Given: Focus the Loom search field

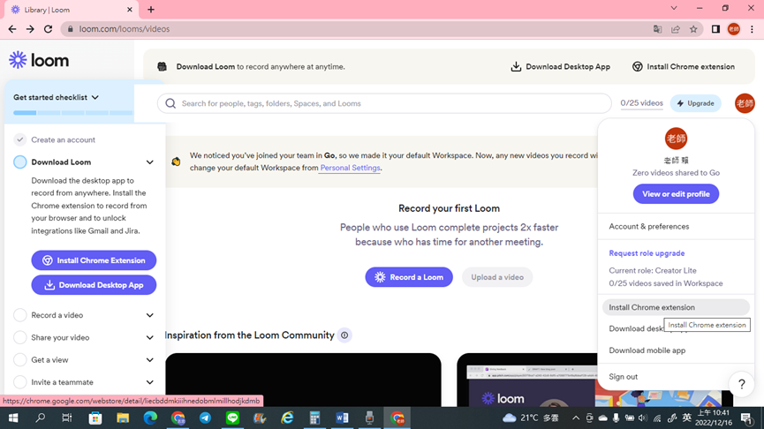Looking at the screenshot, I should pos(384,103).
